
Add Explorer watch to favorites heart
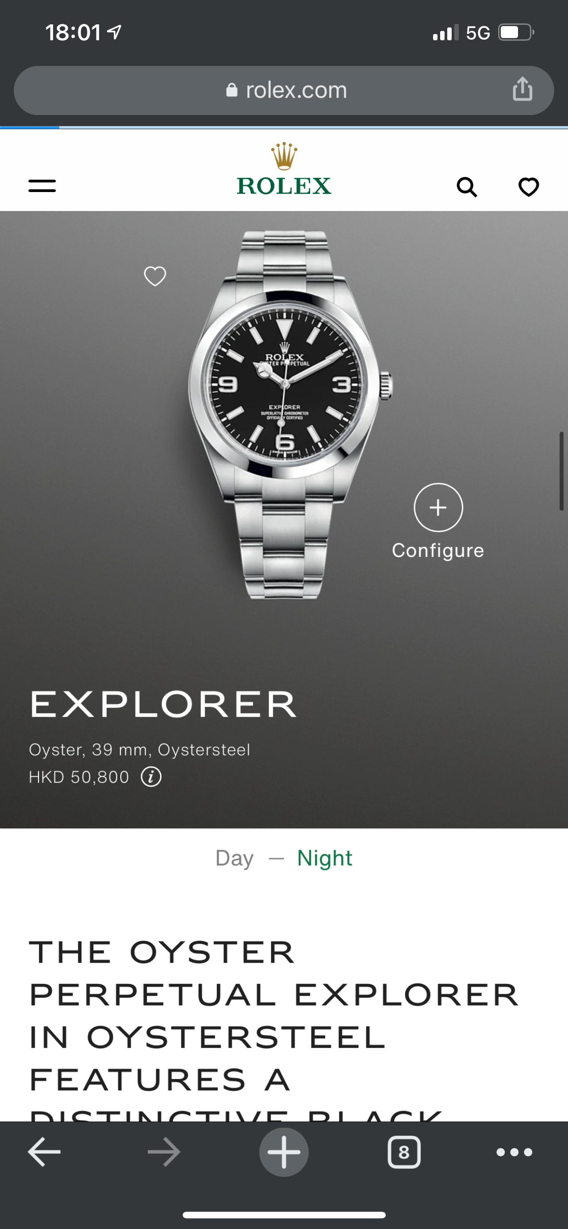(155, 276)
